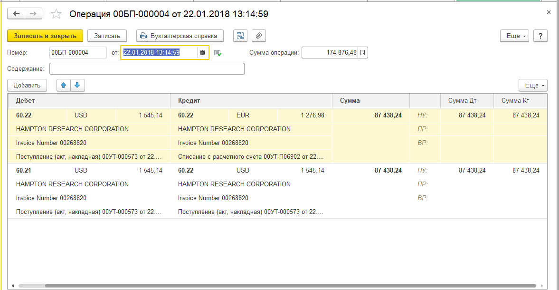Add operation to favorites with star icon
This screenshot has height=290, width=559.
pos(56,14)
